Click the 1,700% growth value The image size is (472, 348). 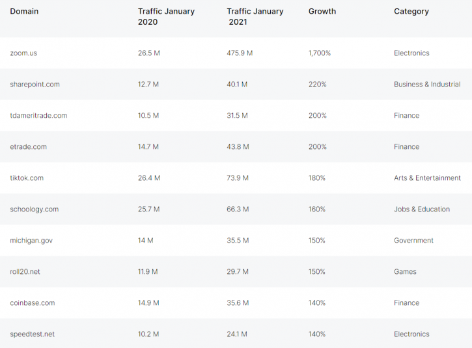[x=320, y=53]
